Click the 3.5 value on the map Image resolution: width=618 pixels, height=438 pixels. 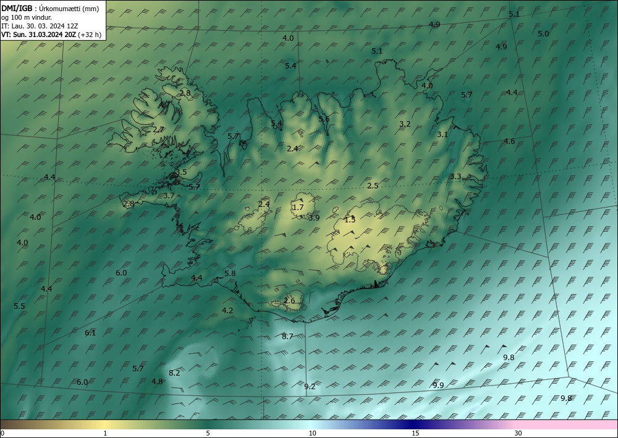point(181,172)
